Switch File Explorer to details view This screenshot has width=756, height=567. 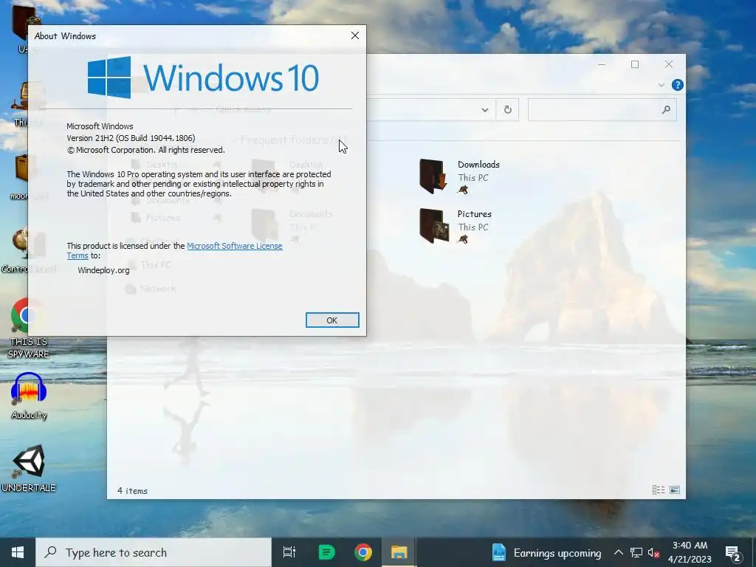click(x=658, y=490)
